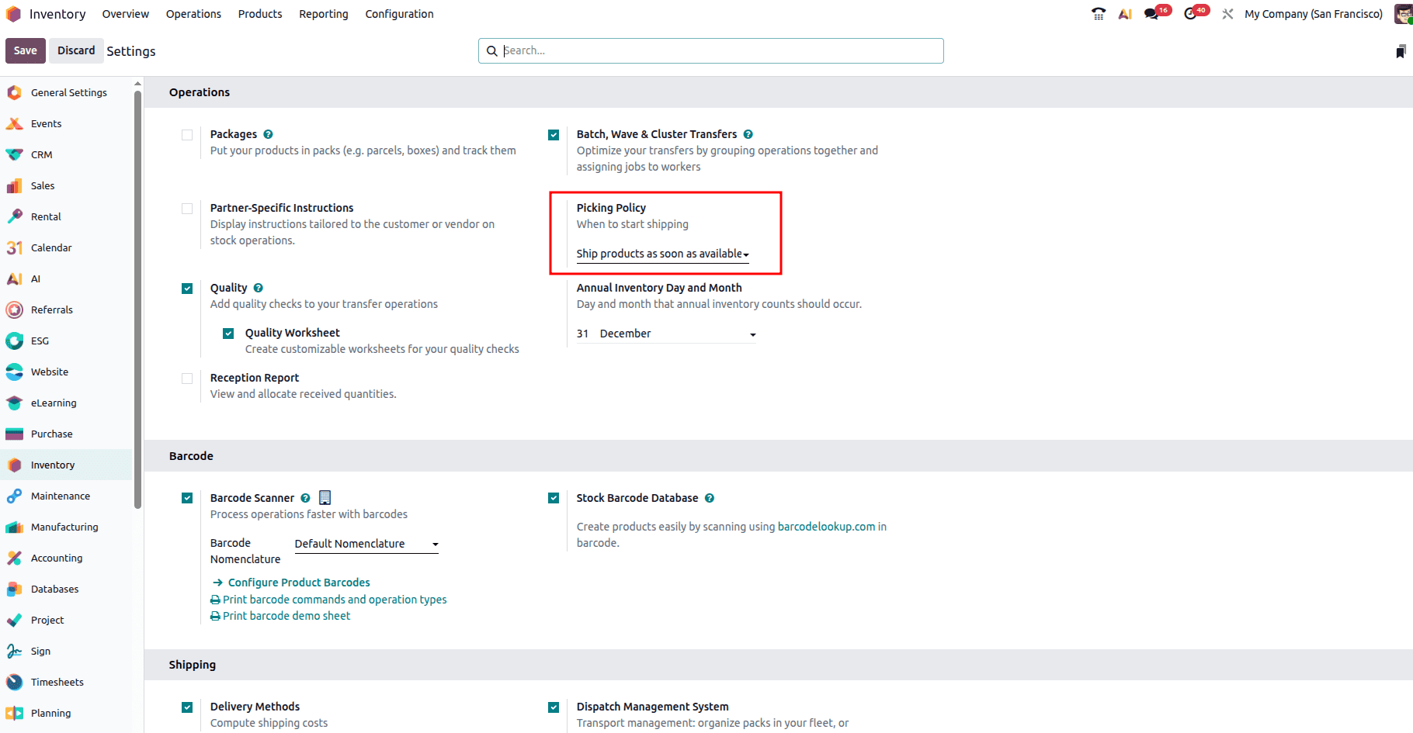Viewport: 1413px width, 733px height.
Task: Open the Operations menu
Action: (x=193, y=14)
